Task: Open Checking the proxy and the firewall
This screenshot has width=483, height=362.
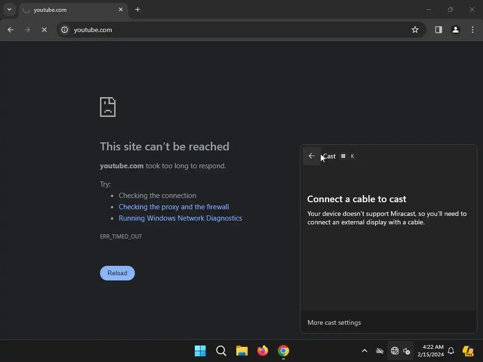Action: (174, 207)
